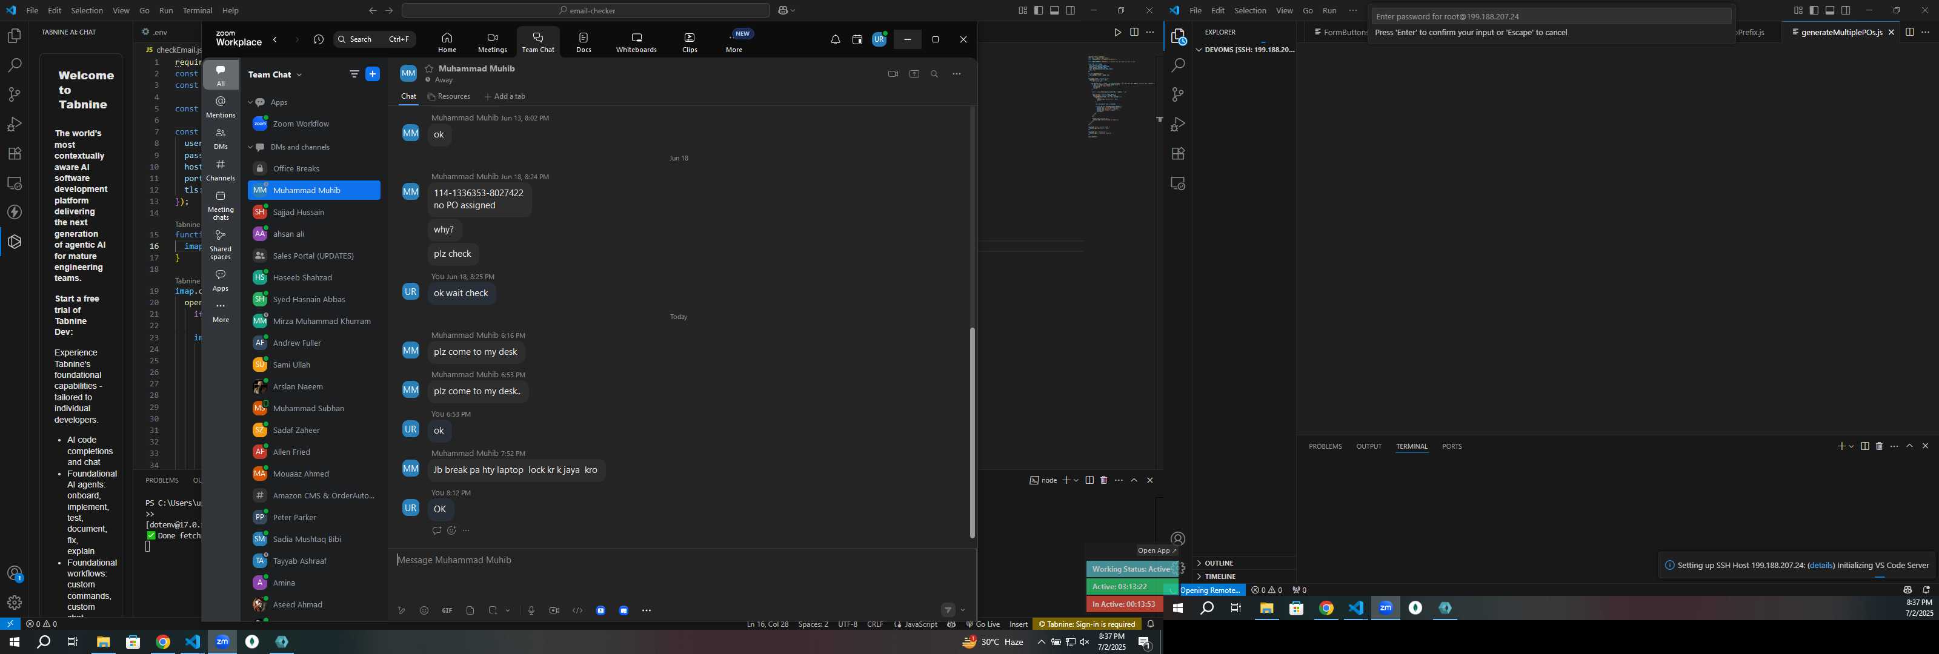Open the More menu in Zoom's top navigation
1939x654 pixels.
(734, 42)
